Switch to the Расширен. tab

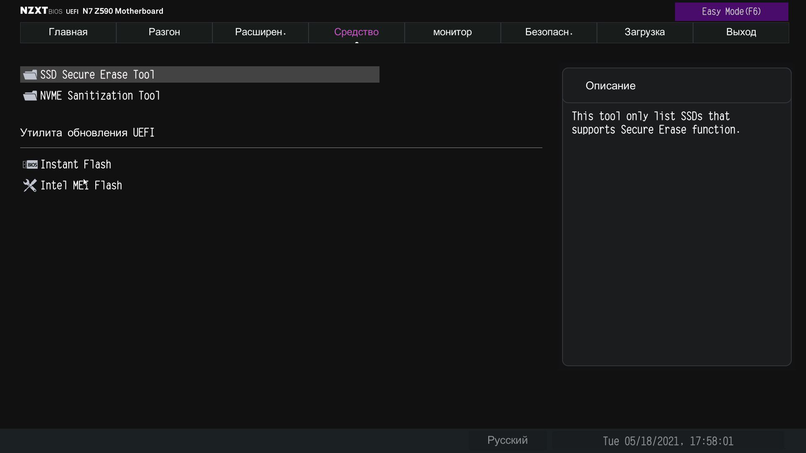coord(260,32)
